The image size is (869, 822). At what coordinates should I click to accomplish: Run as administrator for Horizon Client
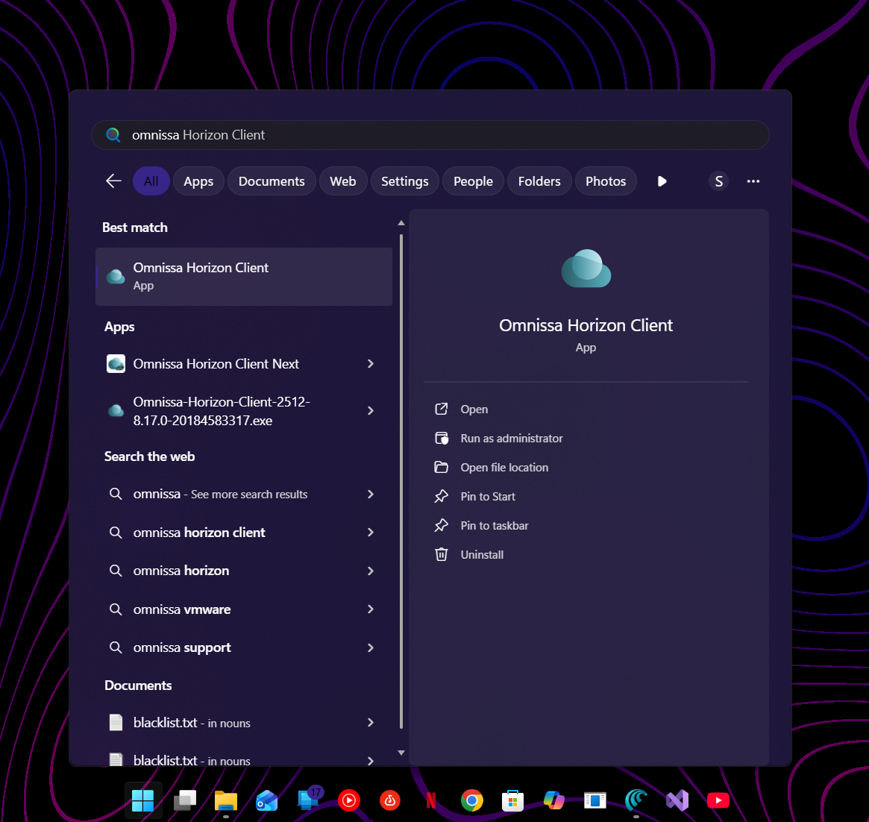[x=511, y=438]
